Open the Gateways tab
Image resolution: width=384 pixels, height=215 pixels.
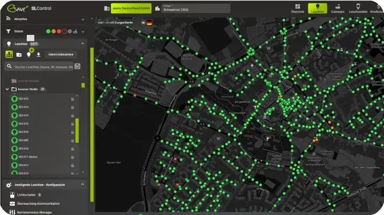point(338,8)
